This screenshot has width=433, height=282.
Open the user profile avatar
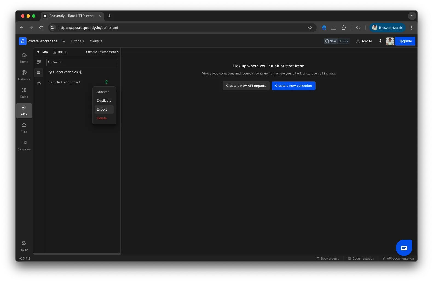390,41
